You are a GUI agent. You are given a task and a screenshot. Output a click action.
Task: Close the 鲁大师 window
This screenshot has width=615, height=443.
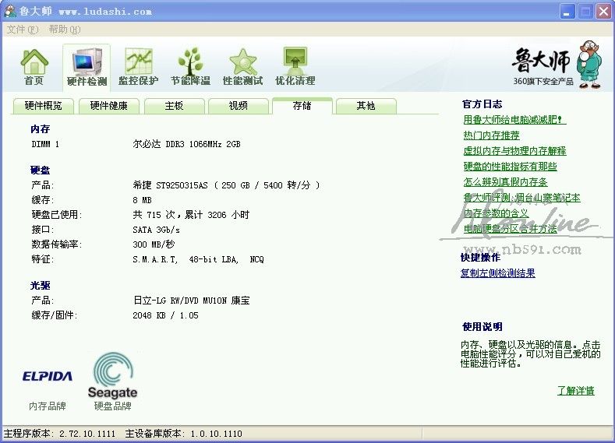coord(604,12)
